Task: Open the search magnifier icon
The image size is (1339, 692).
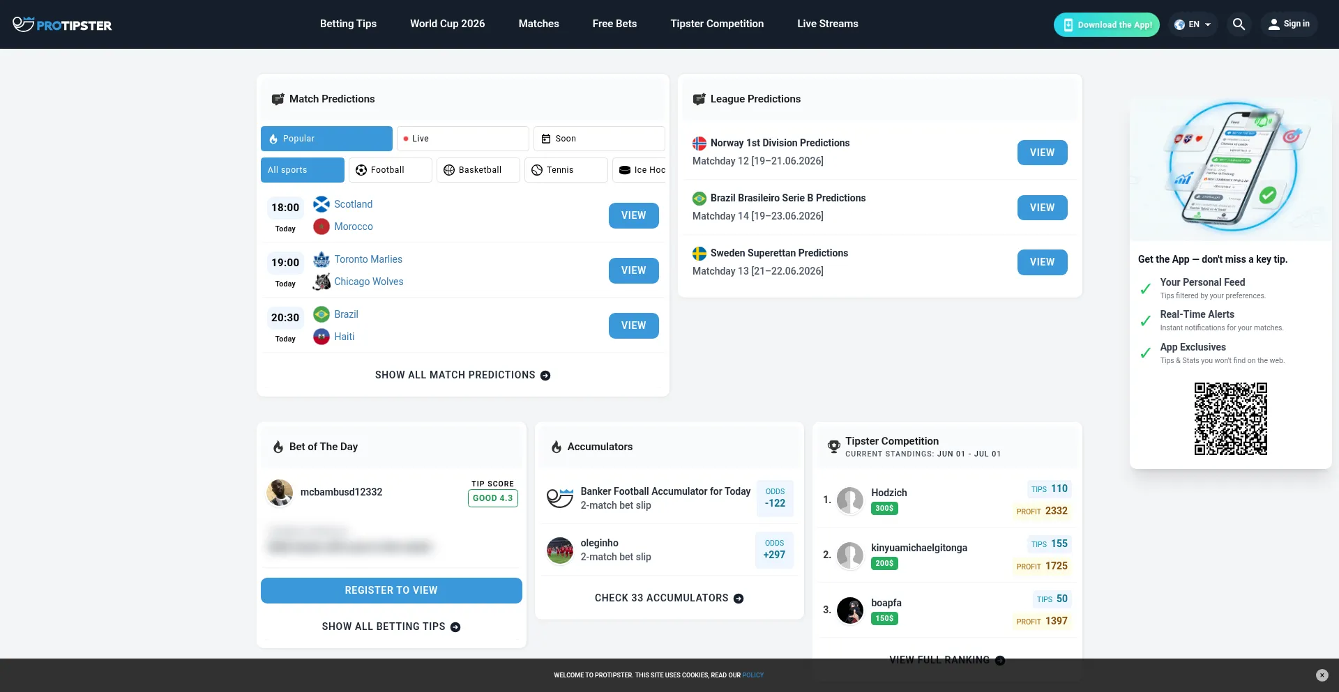Action: coord(1239,24)
